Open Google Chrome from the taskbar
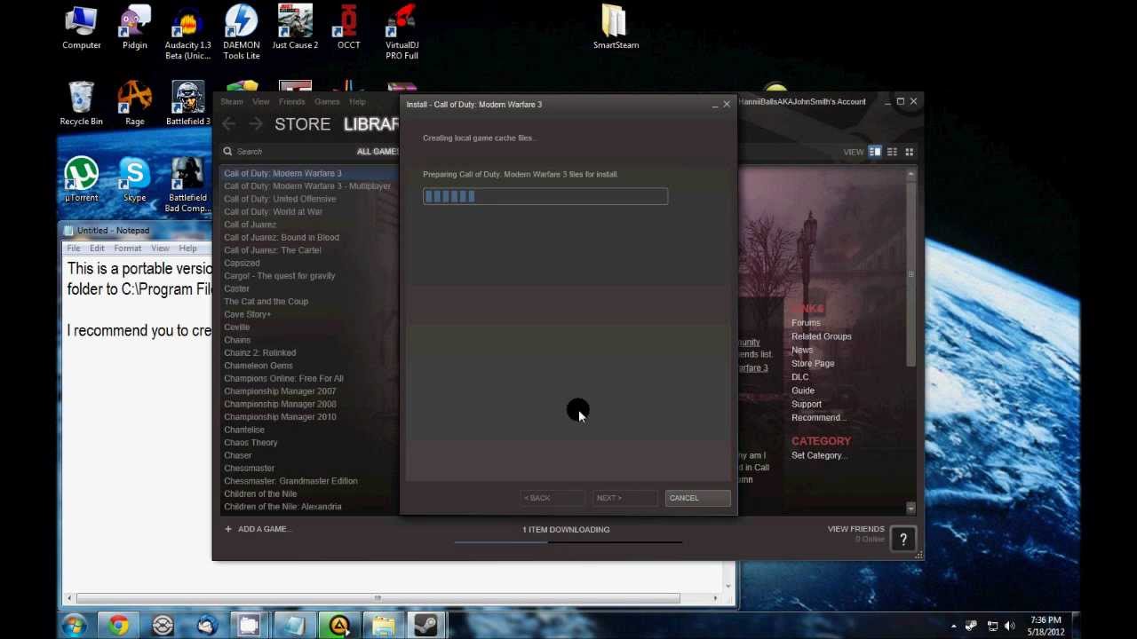1137x639 pixels. [118, 626]
